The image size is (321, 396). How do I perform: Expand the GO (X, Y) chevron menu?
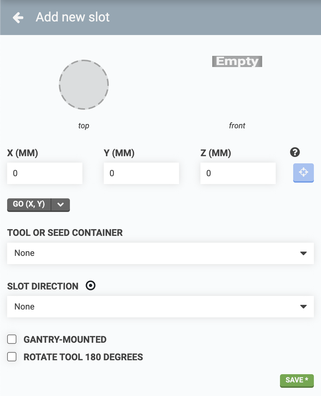click(x=61, y=204)
